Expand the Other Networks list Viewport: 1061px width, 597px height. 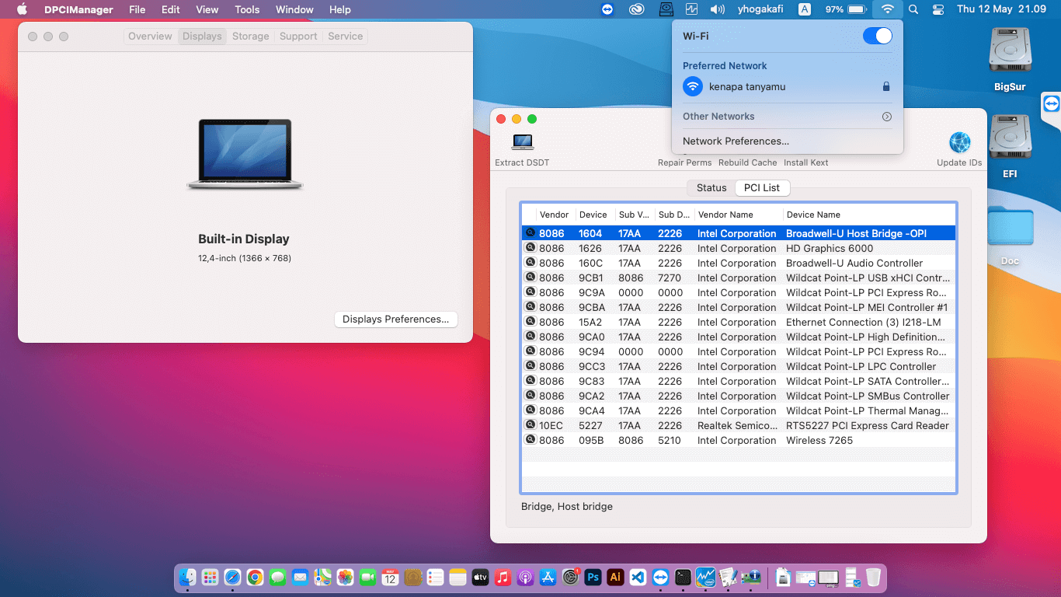point(886,117)
